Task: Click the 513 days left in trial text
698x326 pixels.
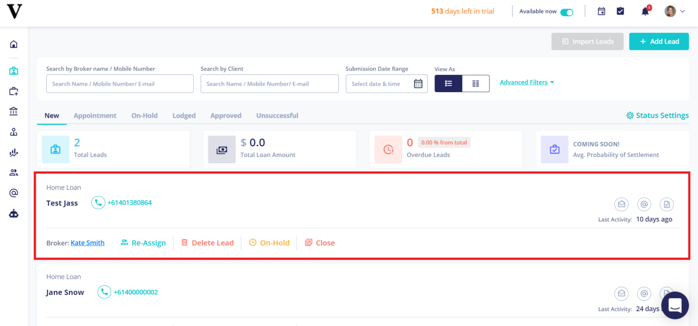Action: coord(463,11)
